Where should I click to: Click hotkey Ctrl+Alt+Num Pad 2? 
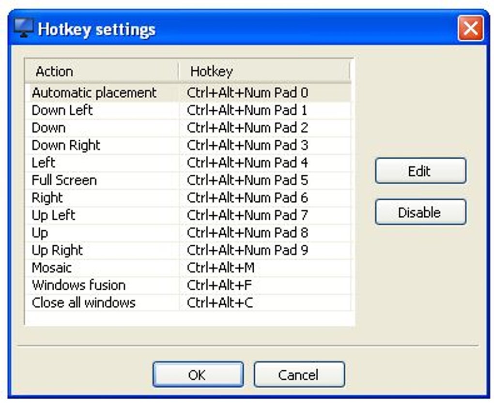247,128
